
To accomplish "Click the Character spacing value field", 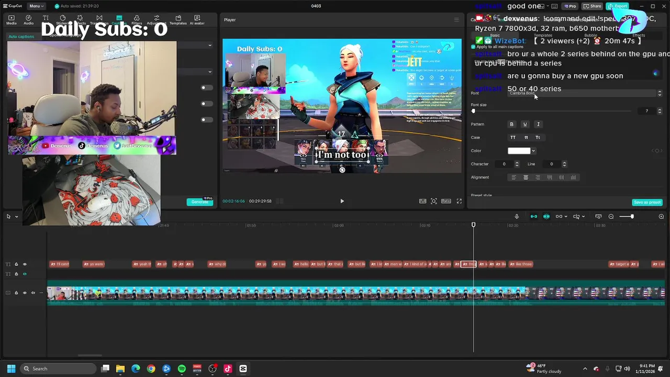I will (x=505, y=164).
